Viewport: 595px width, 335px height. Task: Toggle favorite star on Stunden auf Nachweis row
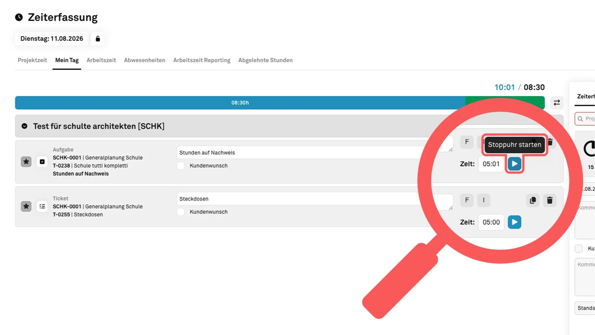tap(26, 162)
